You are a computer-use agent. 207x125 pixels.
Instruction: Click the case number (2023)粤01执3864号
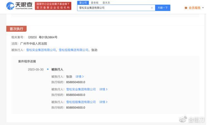click(x=42, y=37)
